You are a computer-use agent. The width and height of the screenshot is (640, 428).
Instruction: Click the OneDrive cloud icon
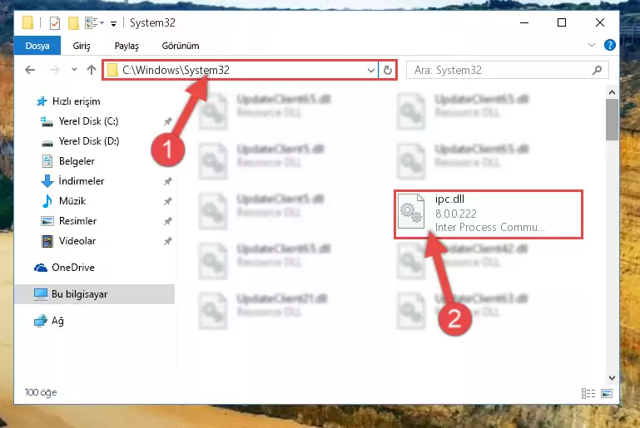pyautogui.click(x=41, y=268)
